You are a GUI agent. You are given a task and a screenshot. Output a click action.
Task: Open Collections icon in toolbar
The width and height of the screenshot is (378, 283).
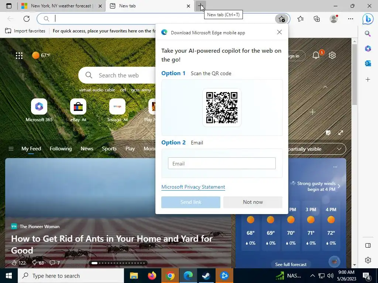[x=317, y=19]
